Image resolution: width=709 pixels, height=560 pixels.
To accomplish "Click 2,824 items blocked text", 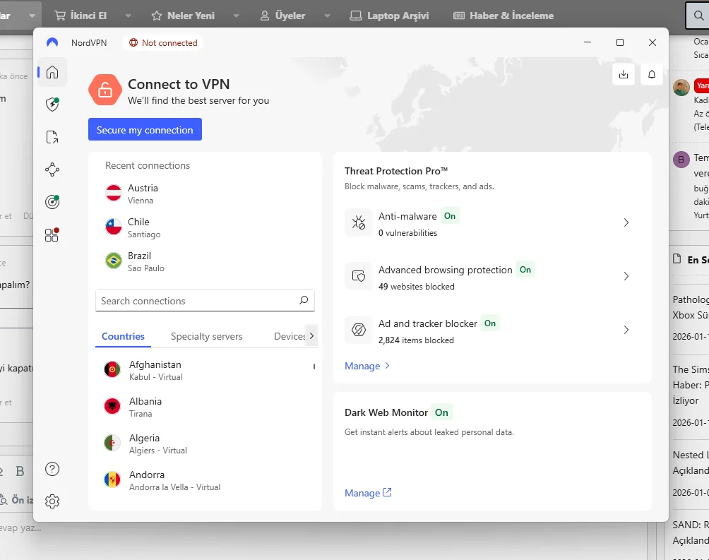I will [x=416, y=340].
